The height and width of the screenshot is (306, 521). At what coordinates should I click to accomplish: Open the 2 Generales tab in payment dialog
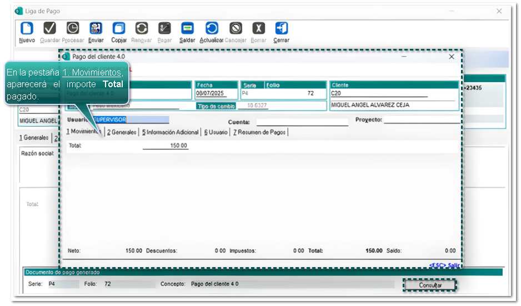(122, 132)
